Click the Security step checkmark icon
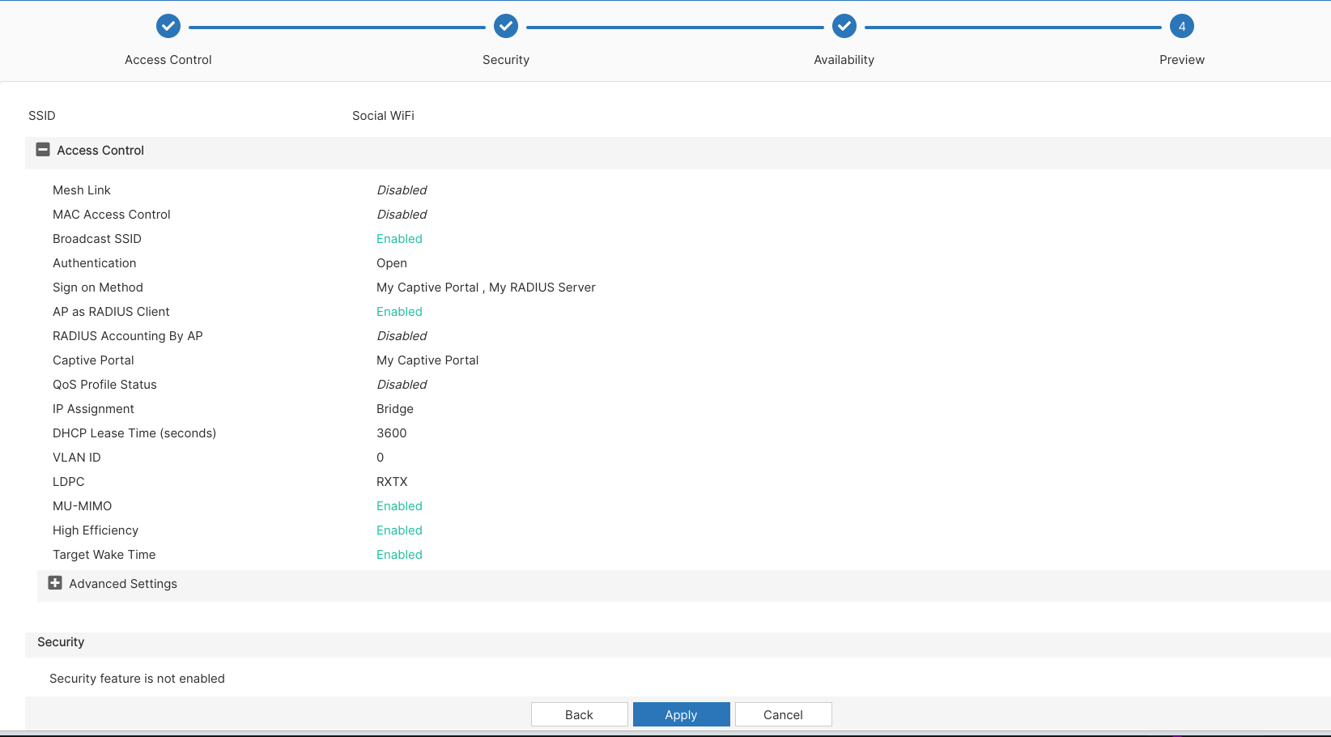The height and width of the screenshot is (737, 1331). coord(506,27)
